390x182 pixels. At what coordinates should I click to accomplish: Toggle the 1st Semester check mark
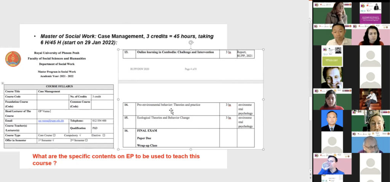click(53, 140)
